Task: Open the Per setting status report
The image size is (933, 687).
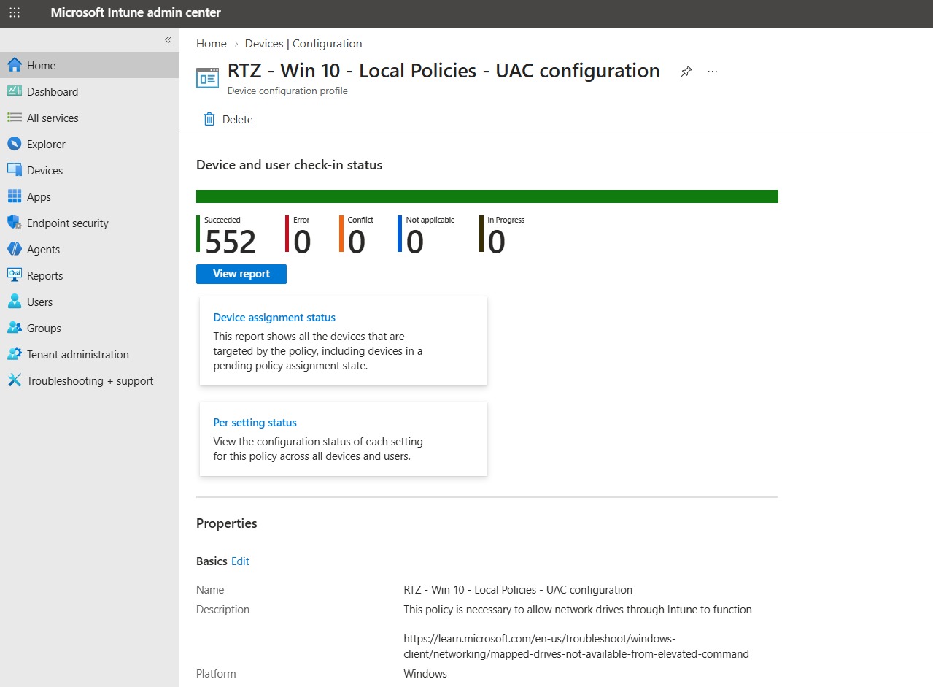Action: click(255, 423)
